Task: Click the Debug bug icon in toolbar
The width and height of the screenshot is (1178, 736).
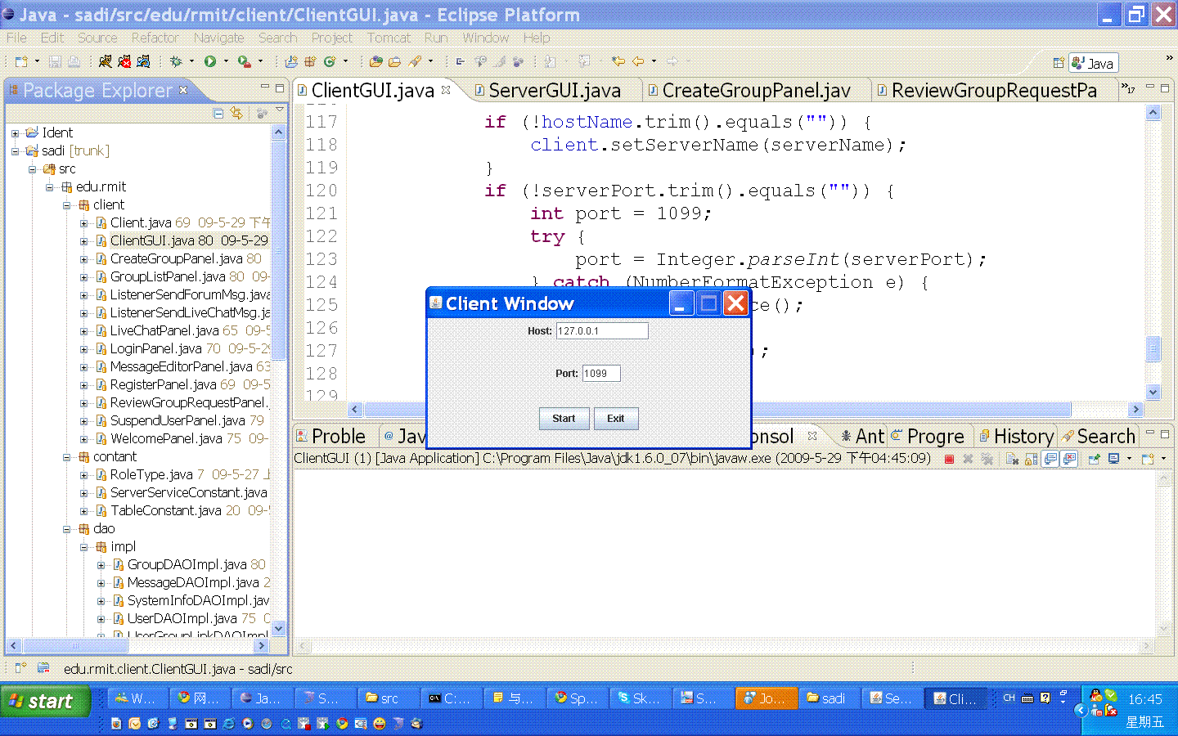Action: click(x=176, y=61)
